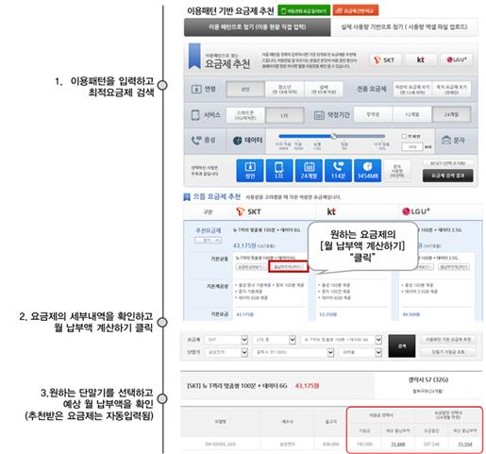The width and height of the screenshot is (486, 454).
Task: Collapse the recommended plan (추천요금제) section
Action: pyautogui.click(x=208, y=240)
